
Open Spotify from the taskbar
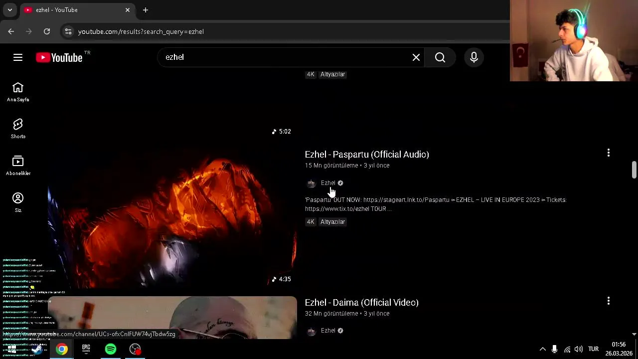111,349
